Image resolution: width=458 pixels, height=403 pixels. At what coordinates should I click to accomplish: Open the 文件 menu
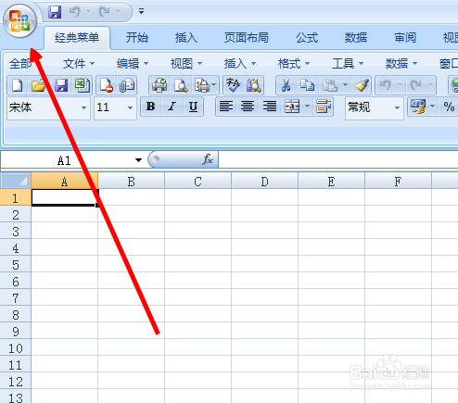pyautogui.click(x=79, y=64)
